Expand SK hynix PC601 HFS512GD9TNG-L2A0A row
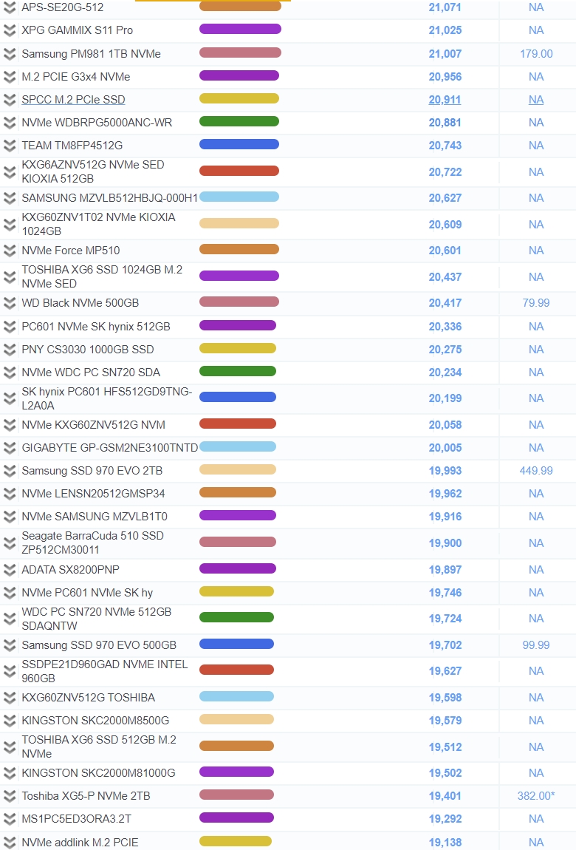This screenshot has width=576, height=850. (x=9, y=398)
